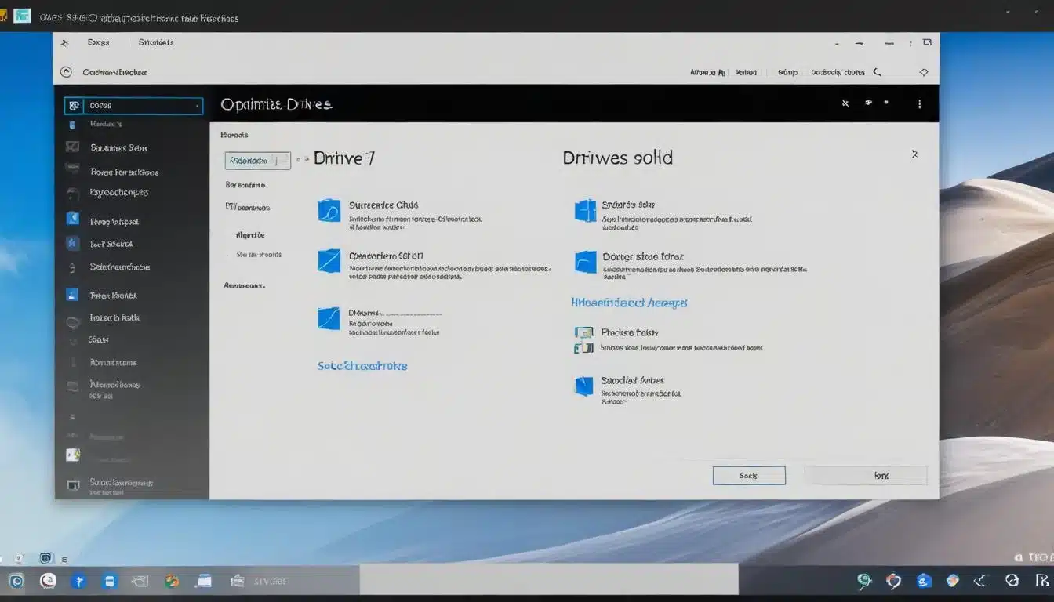
Task: Select the second blue drive icon under Drive 7
Action: pyautogui.click(x=329, y=260)
